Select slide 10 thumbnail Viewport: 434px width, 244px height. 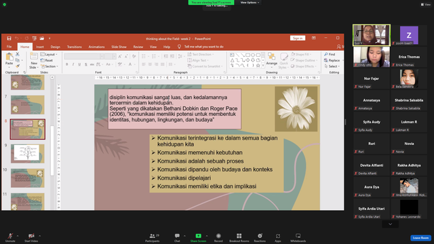27,178
